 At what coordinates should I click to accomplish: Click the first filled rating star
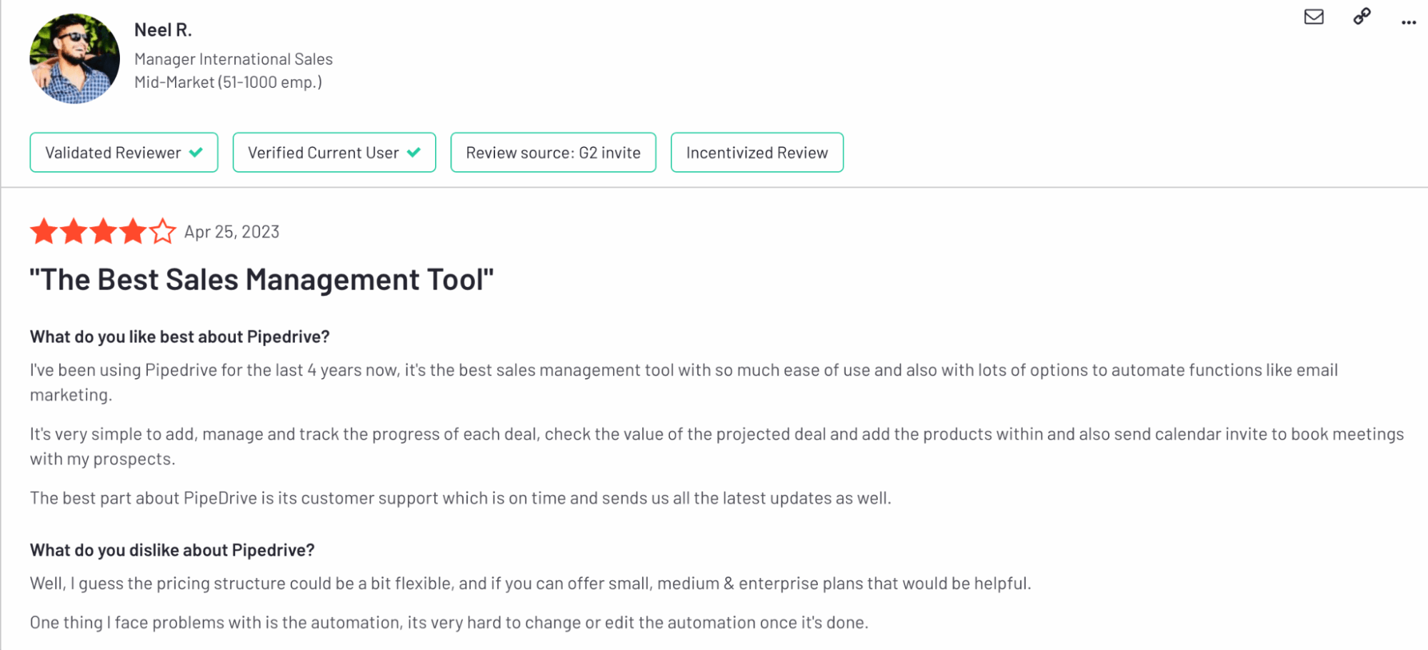pos(44,231)
